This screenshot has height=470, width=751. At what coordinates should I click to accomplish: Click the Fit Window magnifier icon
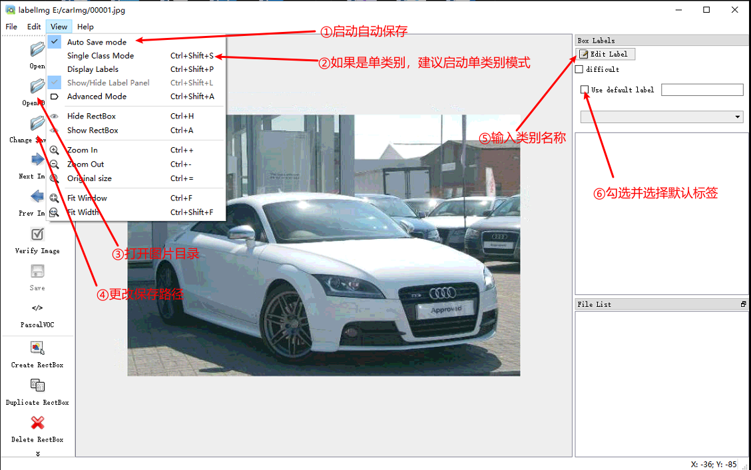point(54,198)
